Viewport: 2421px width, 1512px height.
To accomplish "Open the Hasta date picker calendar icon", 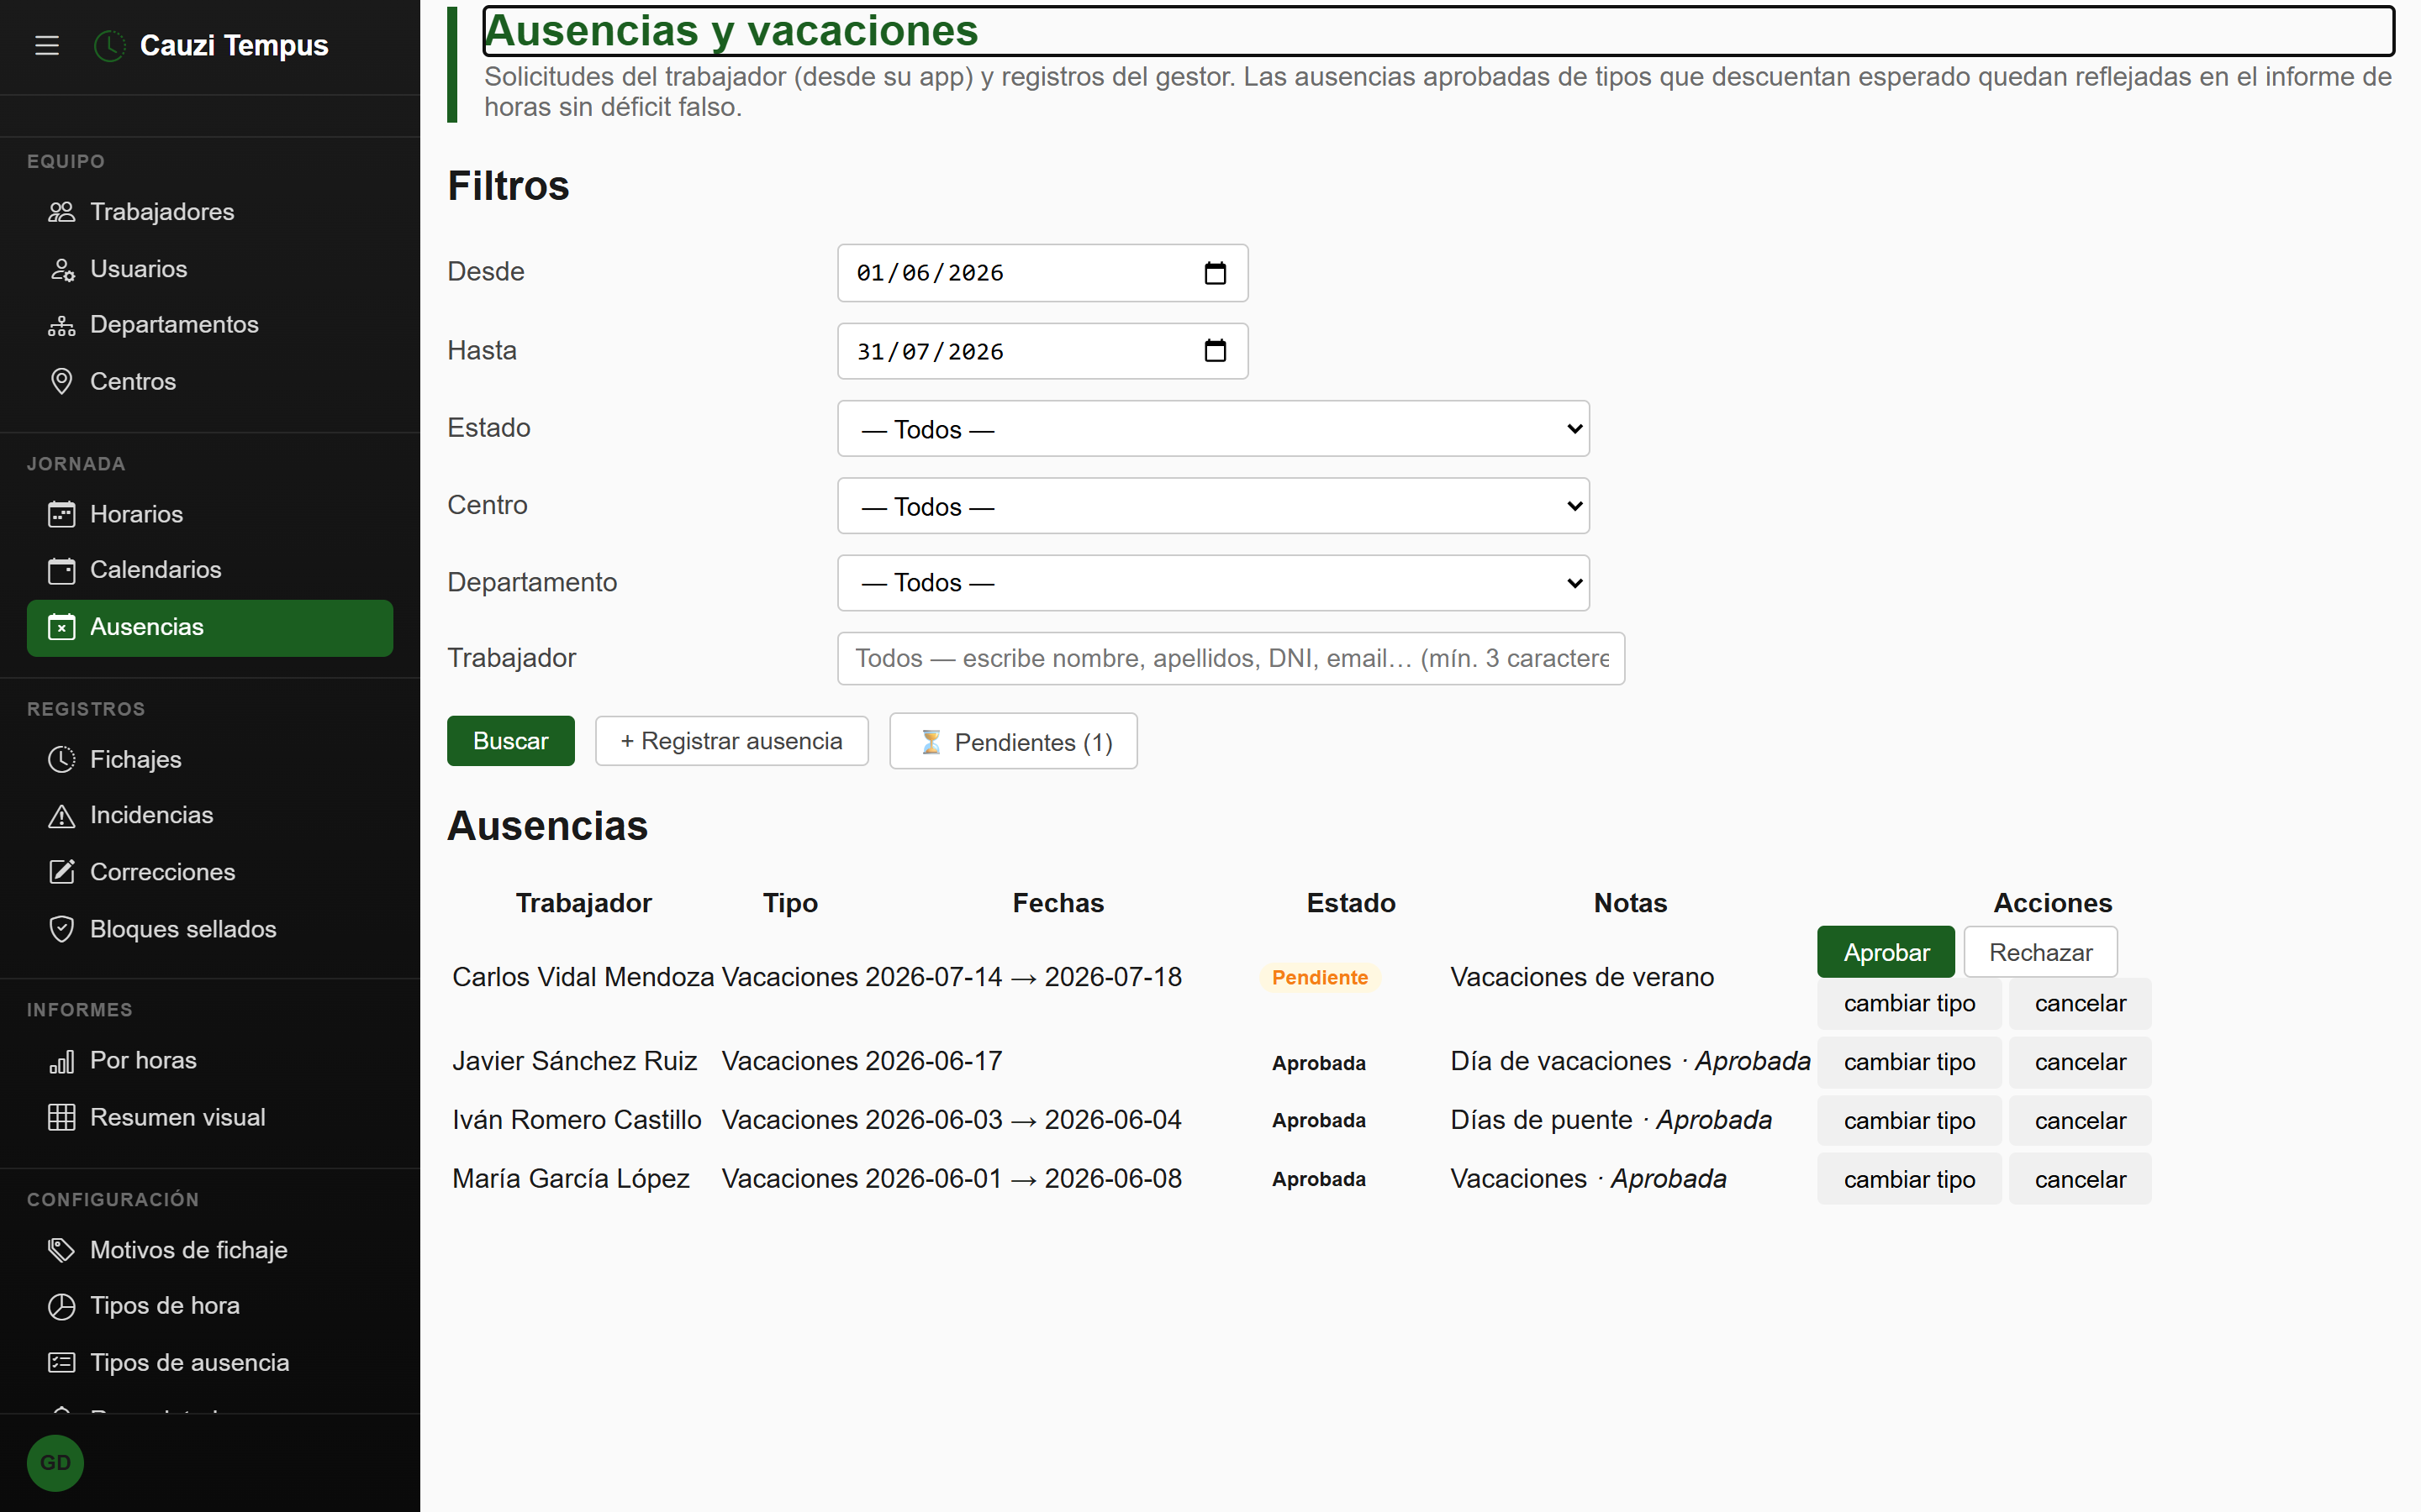I will [1215, 351].
